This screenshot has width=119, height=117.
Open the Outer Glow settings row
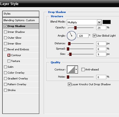[x=21, y=38]
